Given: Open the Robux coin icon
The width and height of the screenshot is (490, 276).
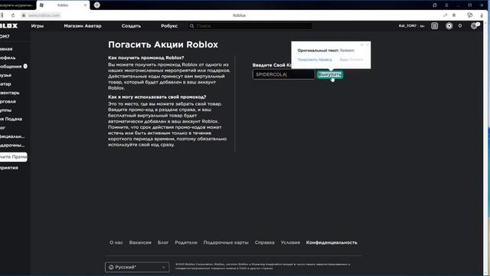Looking at the screenshot, I should [x=449, y=26].
